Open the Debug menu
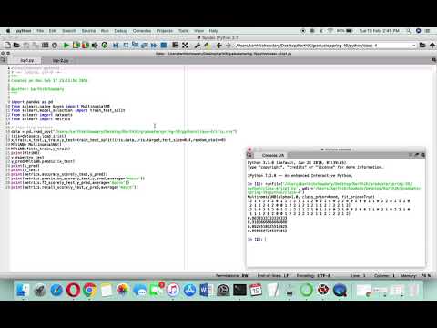437x328 pixels. [121, 31]
